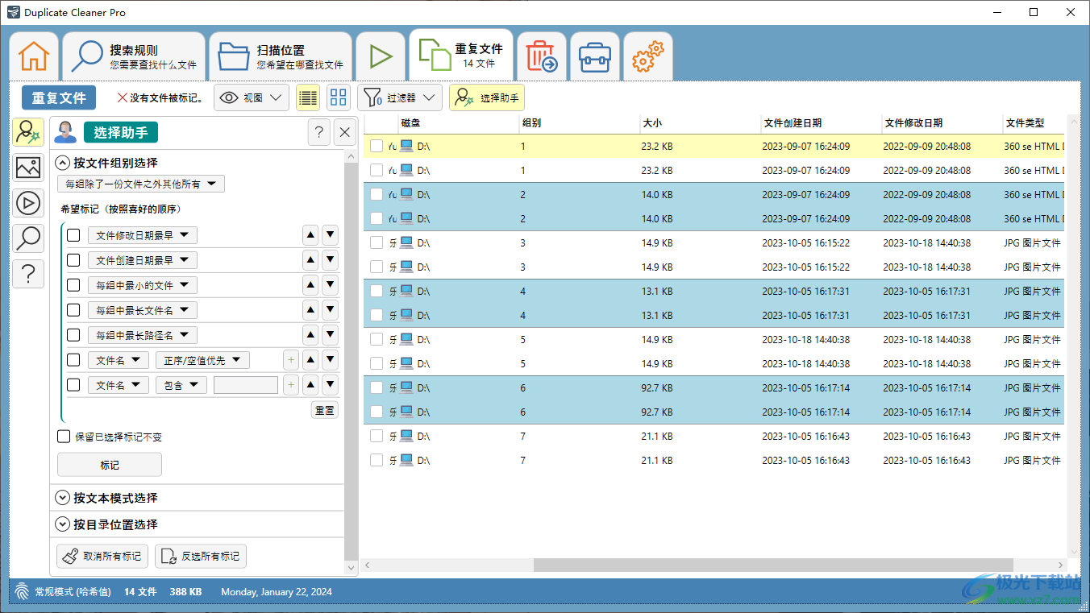Image resolution: width=1090 pixels, height=613 pixels.
Task: Click 取消所有标记 button
Action: click(x=103, y=556)
